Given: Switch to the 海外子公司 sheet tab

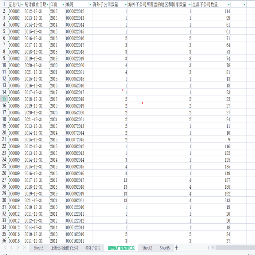Looking at the screenshot, I should pyautogui.click(x=93, y=248).
